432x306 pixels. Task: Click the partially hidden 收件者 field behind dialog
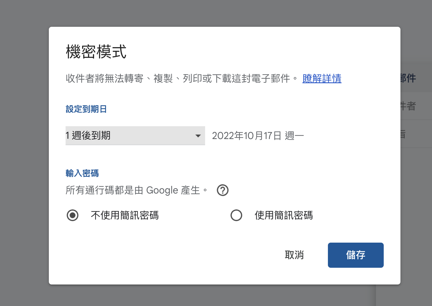(x=409, y=106)
